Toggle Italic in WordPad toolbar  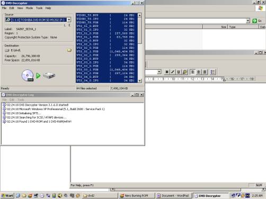pos(173,72)
